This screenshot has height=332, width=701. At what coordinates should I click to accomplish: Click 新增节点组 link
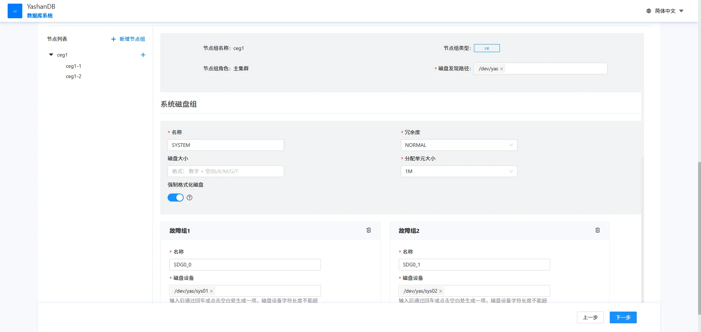128,39
